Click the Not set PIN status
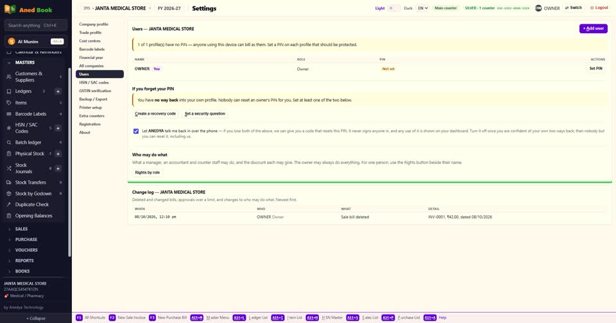 (x=388, y=69)
